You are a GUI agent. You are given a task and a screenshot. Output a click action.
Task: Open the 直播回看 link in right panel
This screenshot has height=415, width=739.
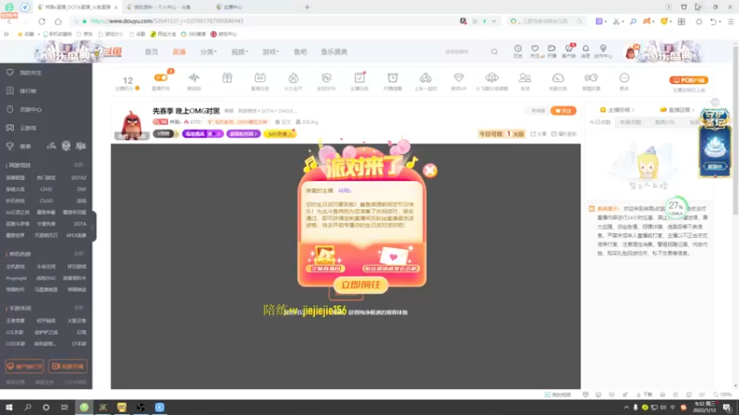pos(677,110)
